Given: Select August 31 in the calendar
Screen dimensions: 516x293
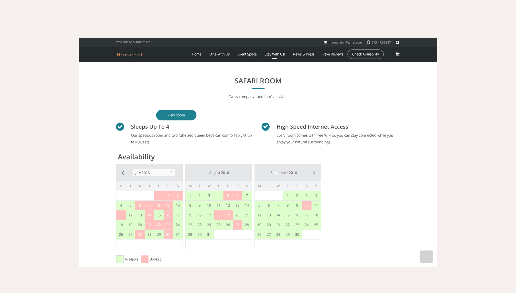Looking at the screenshot, I should tap(209, 235).
